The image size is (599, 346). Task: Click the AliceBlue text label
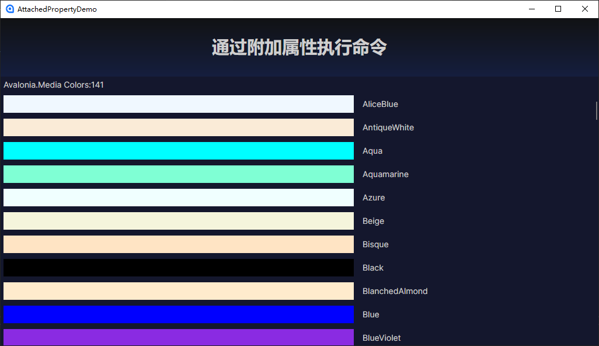(380, 103)
